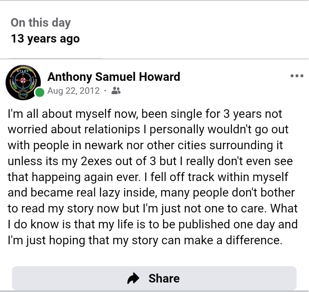Screen dimensions: 309x292
Task: Open Anthony Samuel Howard's profile name link
Action: pyautogui.click(x=114, y=77)
